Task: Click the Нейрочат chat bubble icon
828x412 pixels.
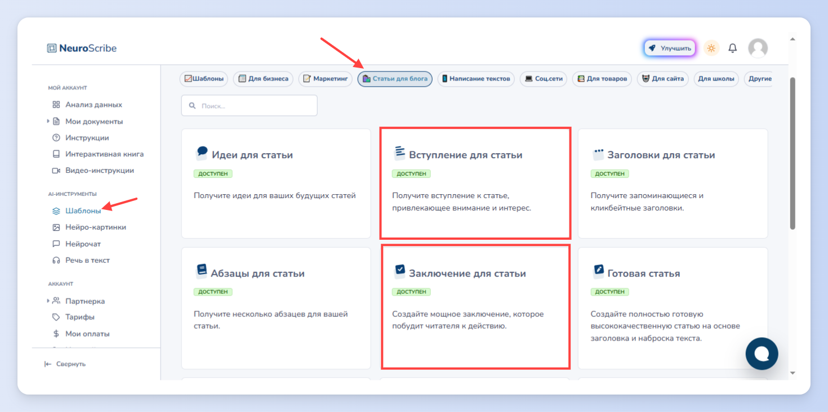Action: [56, 244]
